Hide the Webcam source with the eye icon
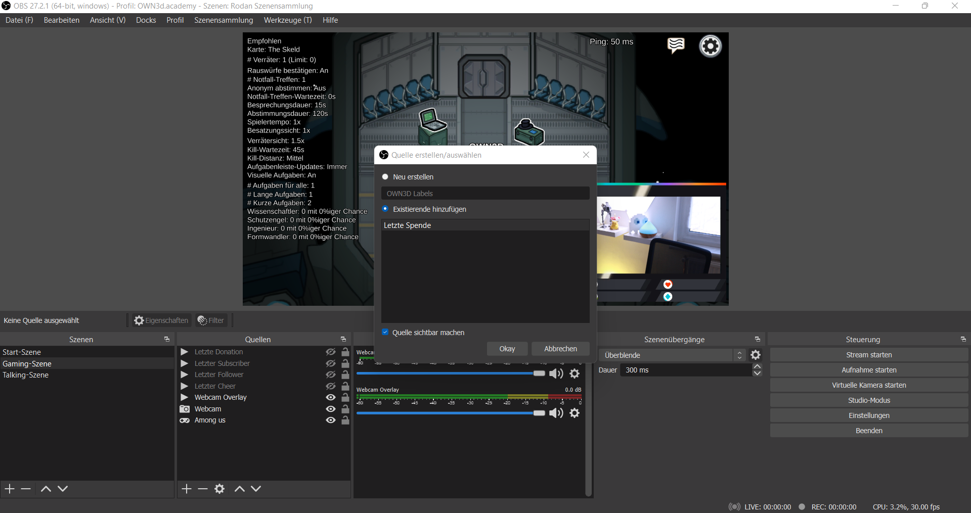 tap(331, 409)
